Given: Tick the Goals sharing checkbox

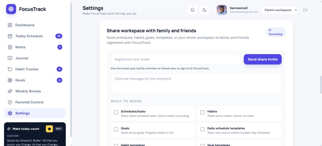Looking at the screenshot, I should [116, 129].
